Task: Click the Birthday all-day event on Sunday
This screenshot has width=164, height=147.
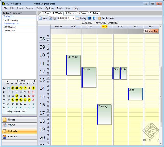Action: tap(151, 31)
